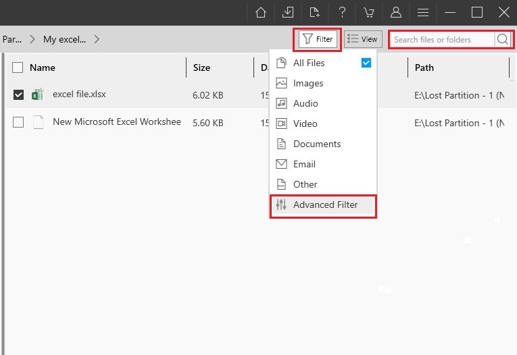Open the user account icon

point(396,13)
